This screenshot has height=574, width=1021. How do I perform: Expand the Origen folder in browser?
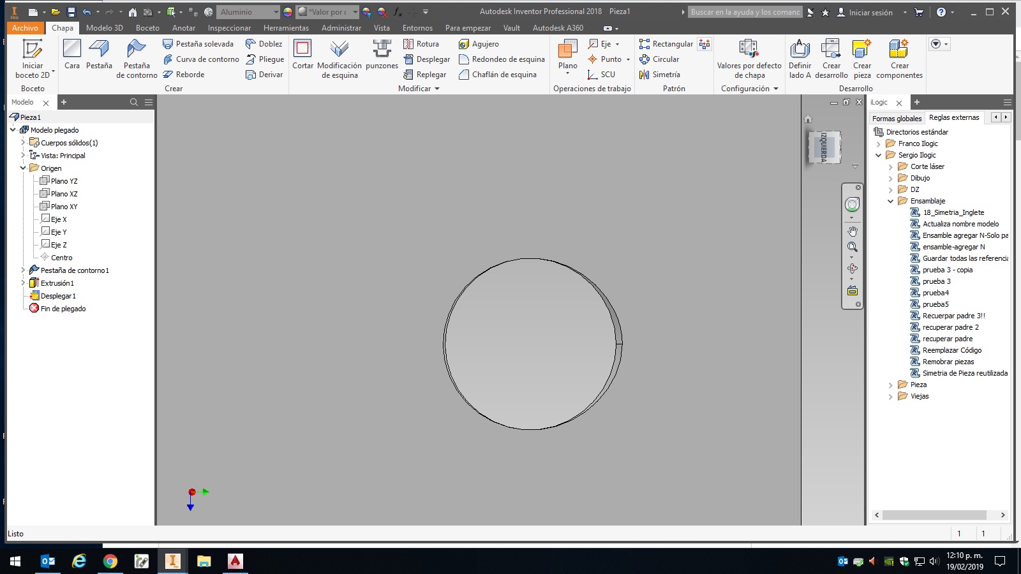(23, 168)
